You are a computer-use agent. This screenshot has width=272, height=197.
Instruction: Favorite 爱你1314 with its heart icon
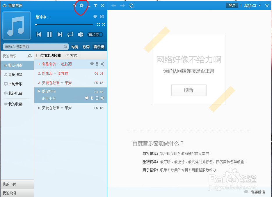click(x=87, y=98)
